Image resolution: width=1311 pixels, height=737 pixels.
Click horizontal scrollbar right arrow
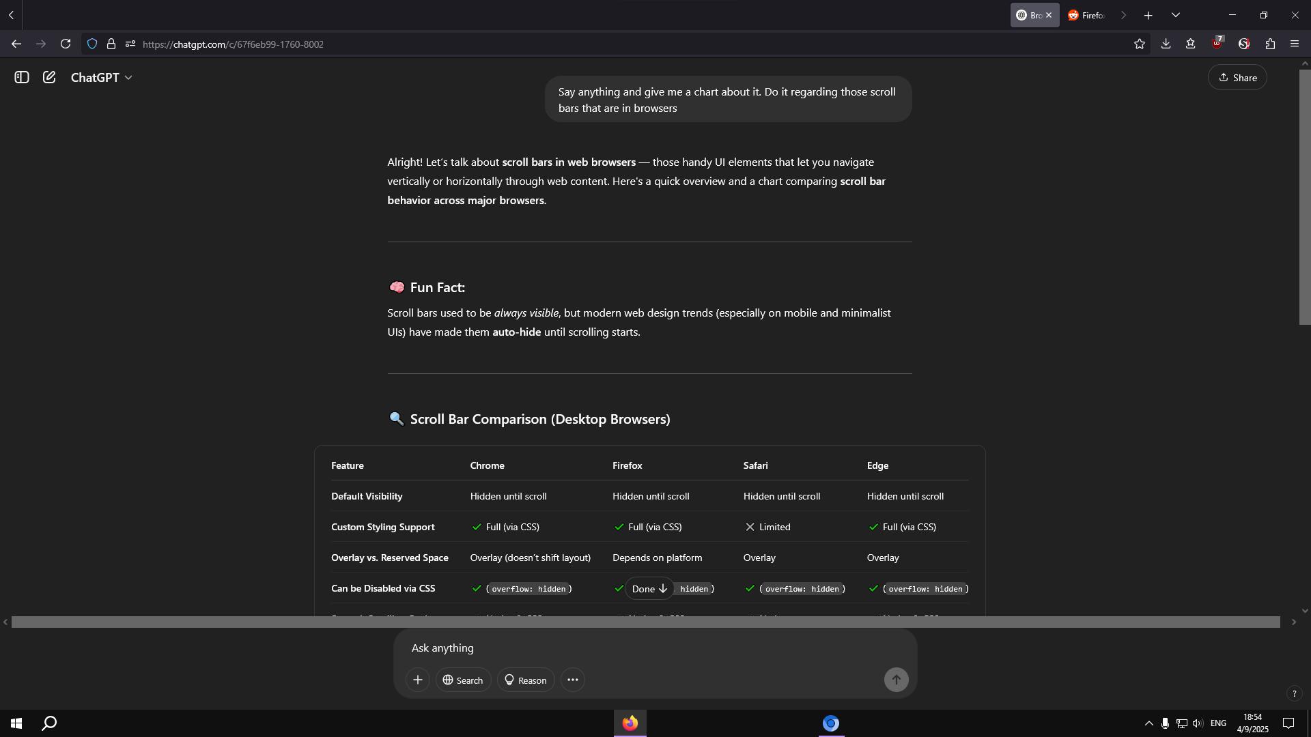[x=1293, y=622]
